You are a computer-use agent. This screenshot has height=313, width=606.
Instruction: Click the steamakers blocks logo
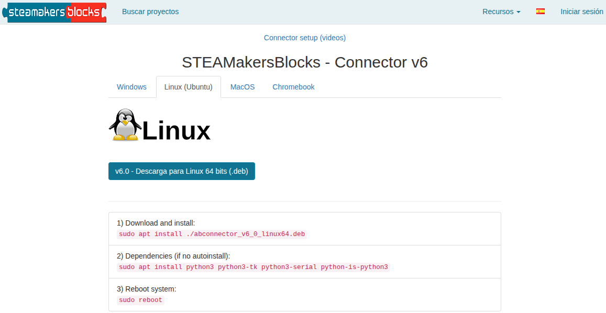[x=54, y=12]
